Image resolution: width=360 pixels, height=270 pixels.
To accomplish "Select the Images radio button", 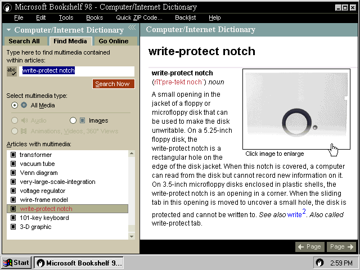I will (x=73, y=120).
